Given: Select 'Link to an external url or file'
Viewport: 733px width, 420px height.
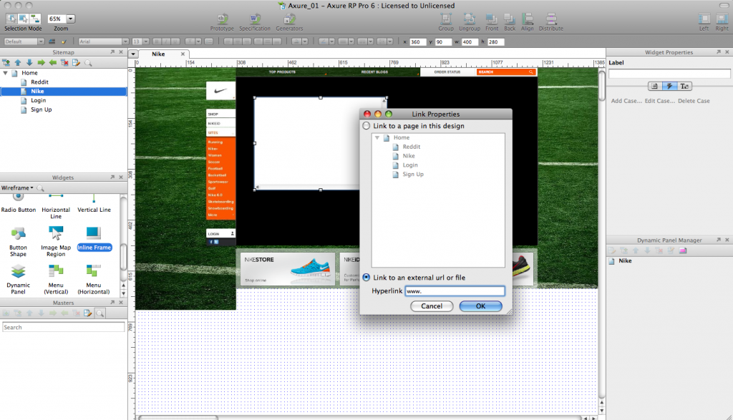Looking at the screenshot, I should point(366,277).
